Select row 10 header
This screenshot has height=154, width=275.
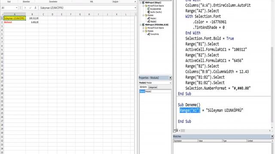point(2,54)
